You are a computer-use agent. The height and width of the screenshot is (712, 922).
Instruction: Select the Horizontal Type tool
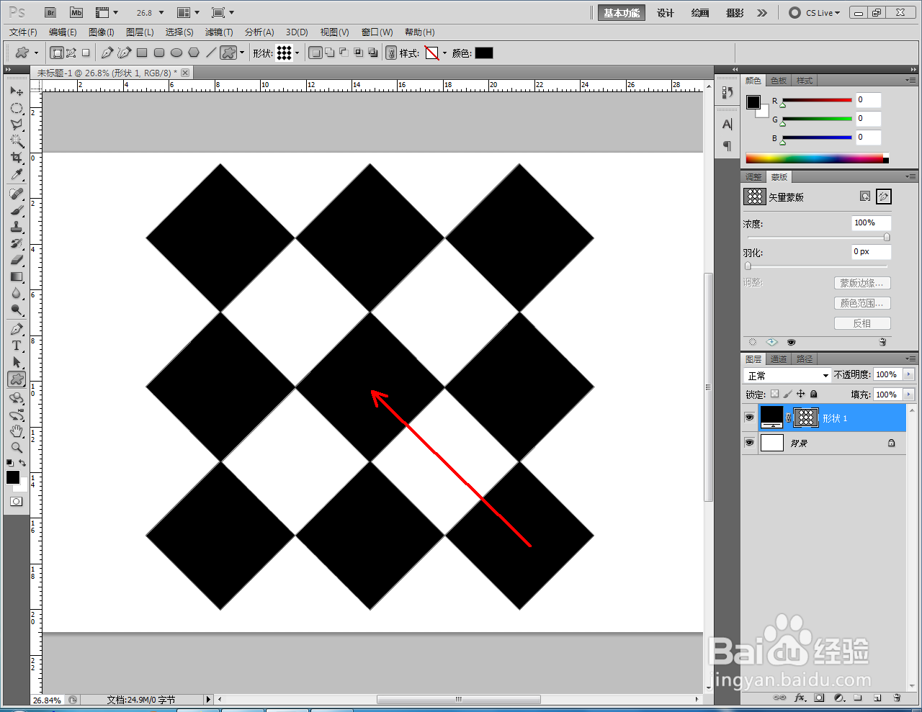point(17,346)
